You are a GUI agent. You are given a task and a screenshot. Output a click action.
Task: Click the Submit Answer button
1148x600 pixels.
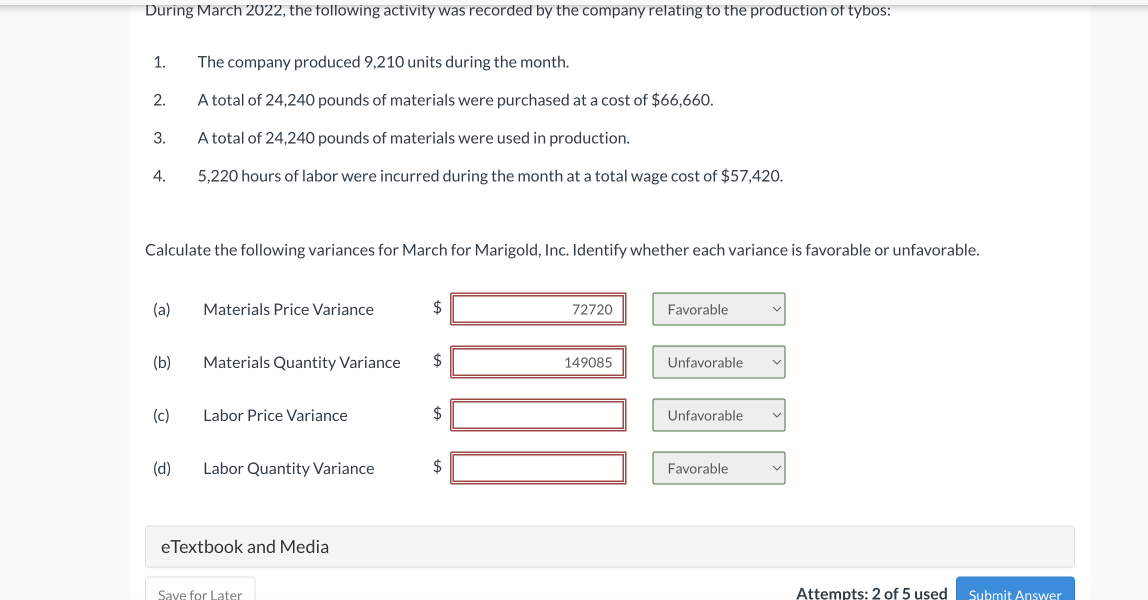click(1014, 594)
